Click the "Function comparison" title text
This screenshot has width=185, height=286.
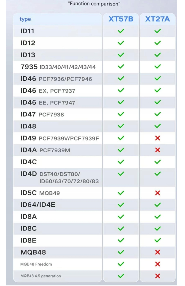94,4
